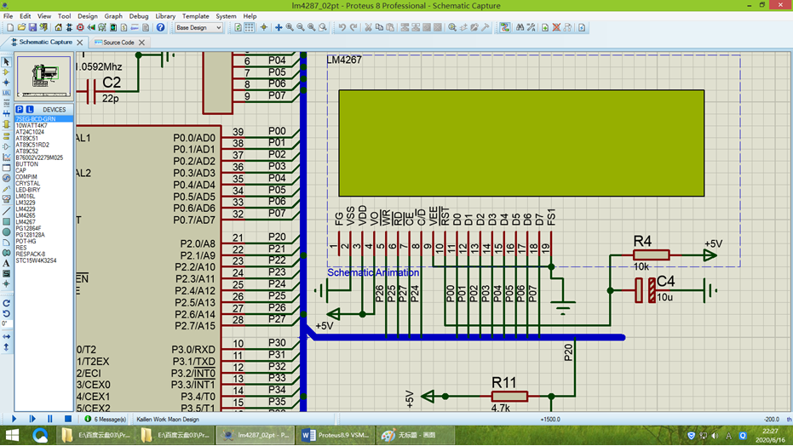Zoom in with magnifier plus icon
The width and height of the screenshot is (793, 446).
pyautogui.click(x=290, y=28)
